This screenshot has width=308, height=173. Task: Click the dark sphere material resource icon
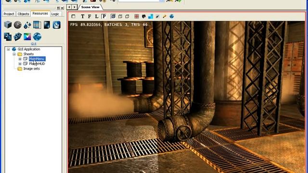coord(17,25)
